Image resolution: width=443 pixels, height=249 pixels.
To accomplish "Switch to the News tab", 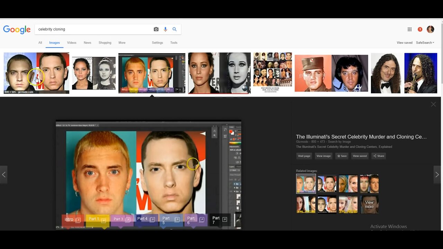I will [x=87, y=43].
